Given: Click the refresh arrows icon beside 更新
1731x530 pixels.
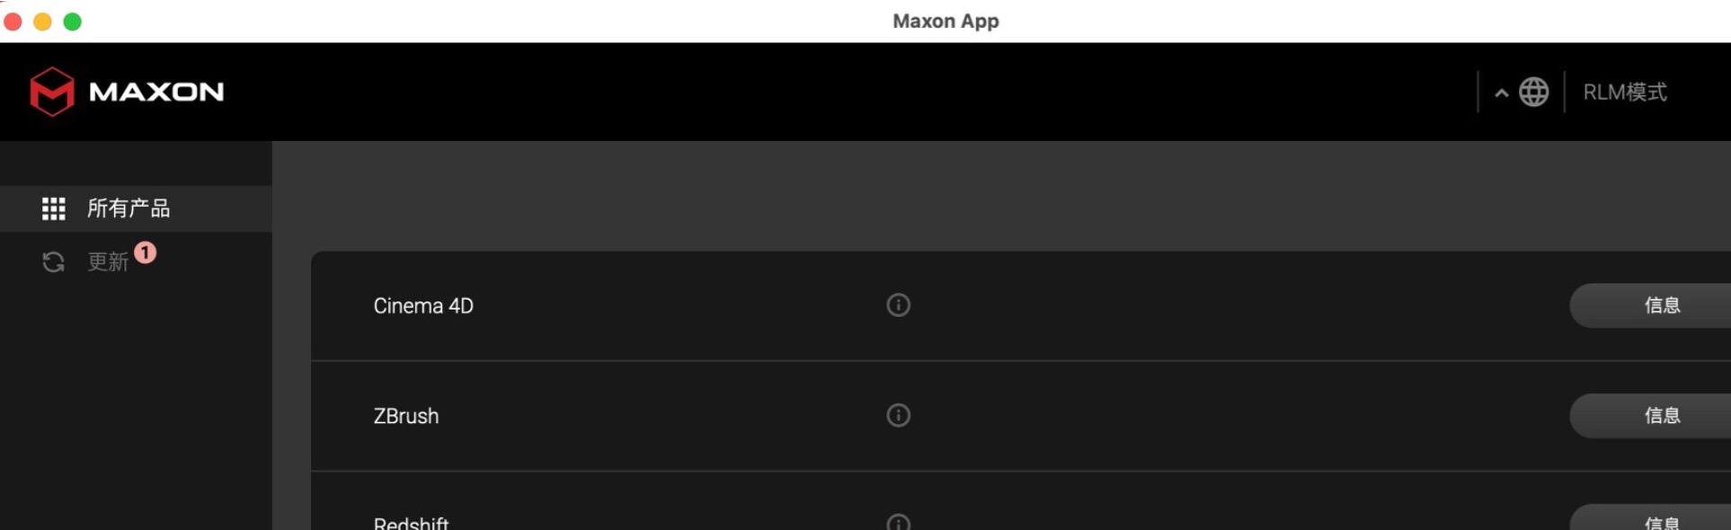Looking at the screenshot, I should coord(54,261).
